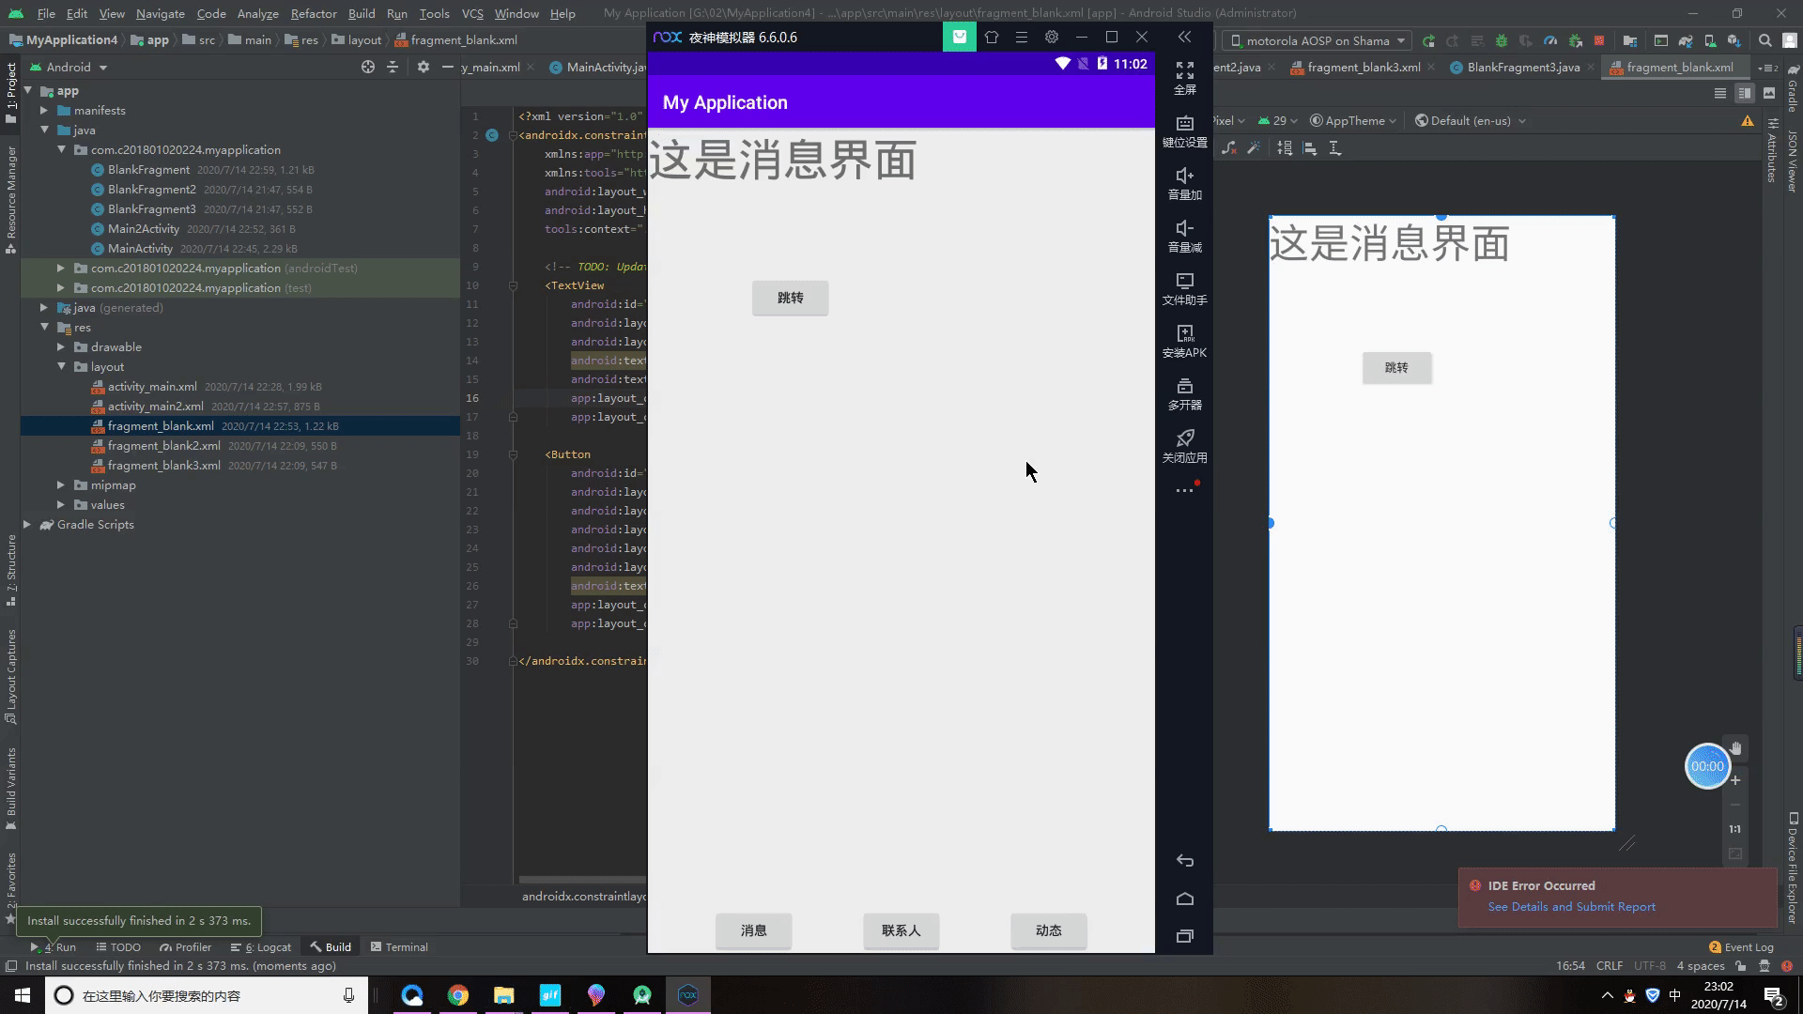Screen dimensions: 1803x1014
Task: Expand the res folder tree
Action: [44, 326]
